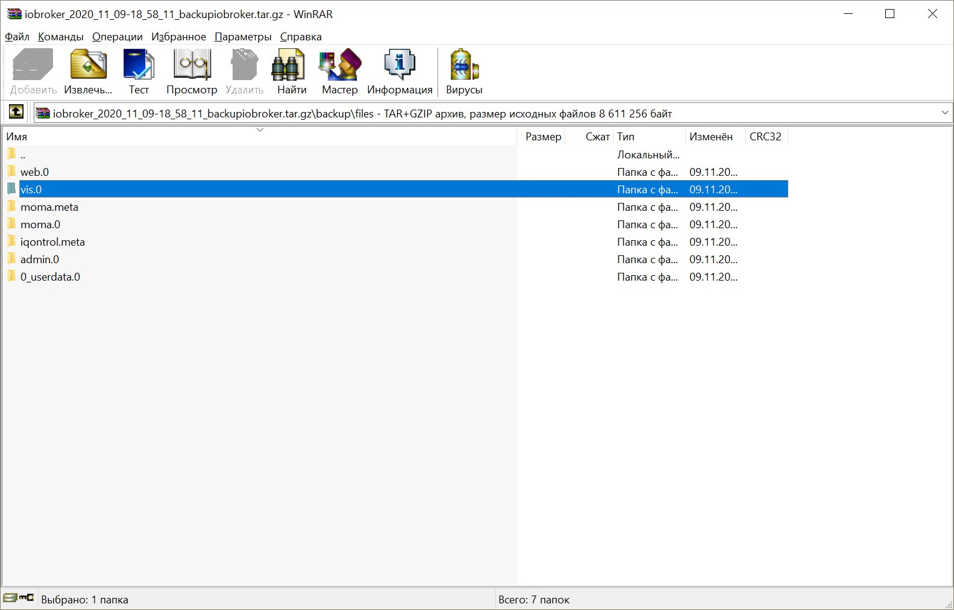This screenshot has height=610, width=954.
Task: Select the moma.meta folder name
Action: 49,207
